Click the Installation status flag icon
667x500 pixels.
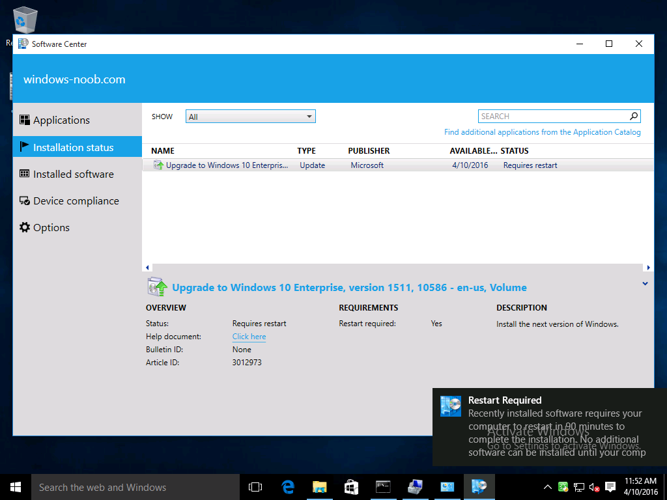click(25, 146)
